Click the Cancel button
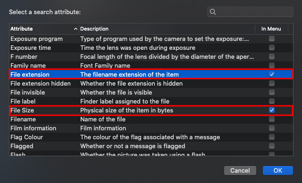Screen dimensions: 302x183 pyautogui.click(x=240, y=170)
